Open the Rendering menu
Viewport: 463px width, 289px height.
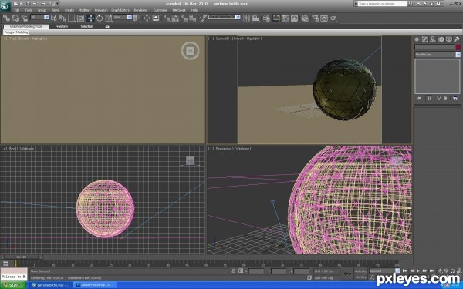pos(141,10)
